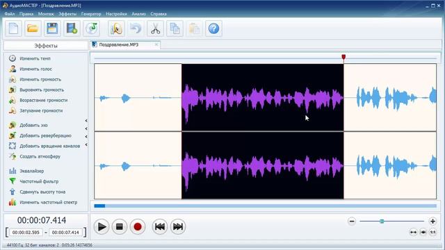
Task: Open the Монтаж menu
Action: point(46,14)
